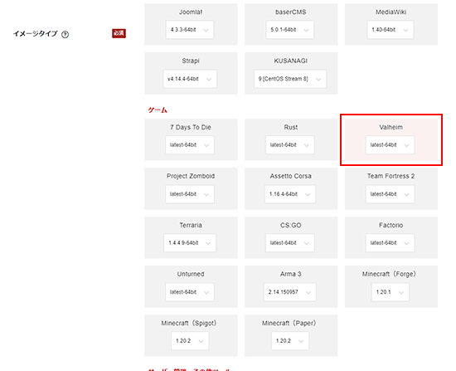Screen dimensions: 456x371
Task: Open the MediaWiki 1.40-64bit dropdown
Action: pyautogui.click(x=391, y=30)
